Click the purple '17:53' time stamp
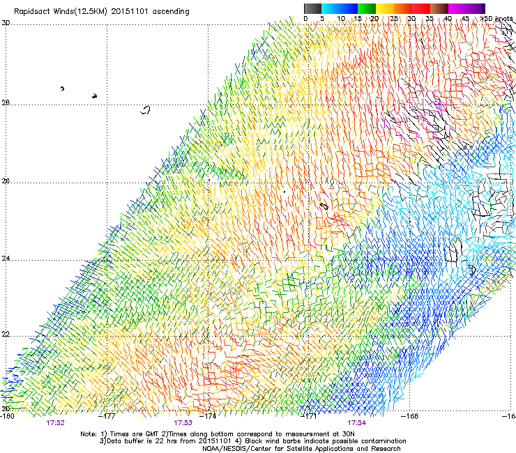The width and height of the screenshot is (516, 453). point(183,423)
